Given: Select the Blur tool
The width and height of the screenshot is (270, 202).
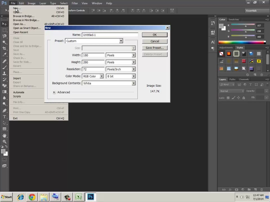Looking at the screenshot, I should pos(4,98).
